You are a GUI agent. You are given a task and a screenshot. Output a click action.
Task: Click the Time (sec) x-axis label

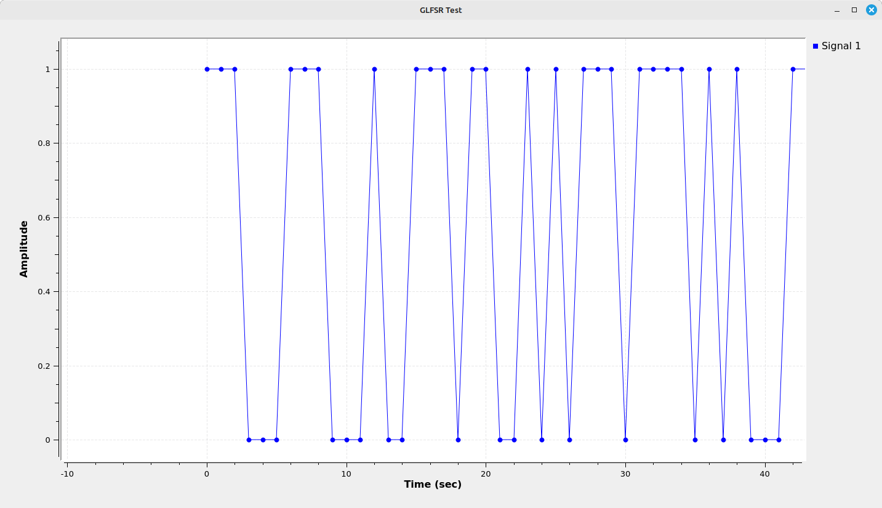click(433, 485)
